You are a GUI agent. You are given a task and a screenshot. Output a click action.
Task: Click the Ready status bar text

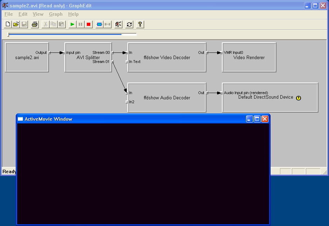click(9, 171)
